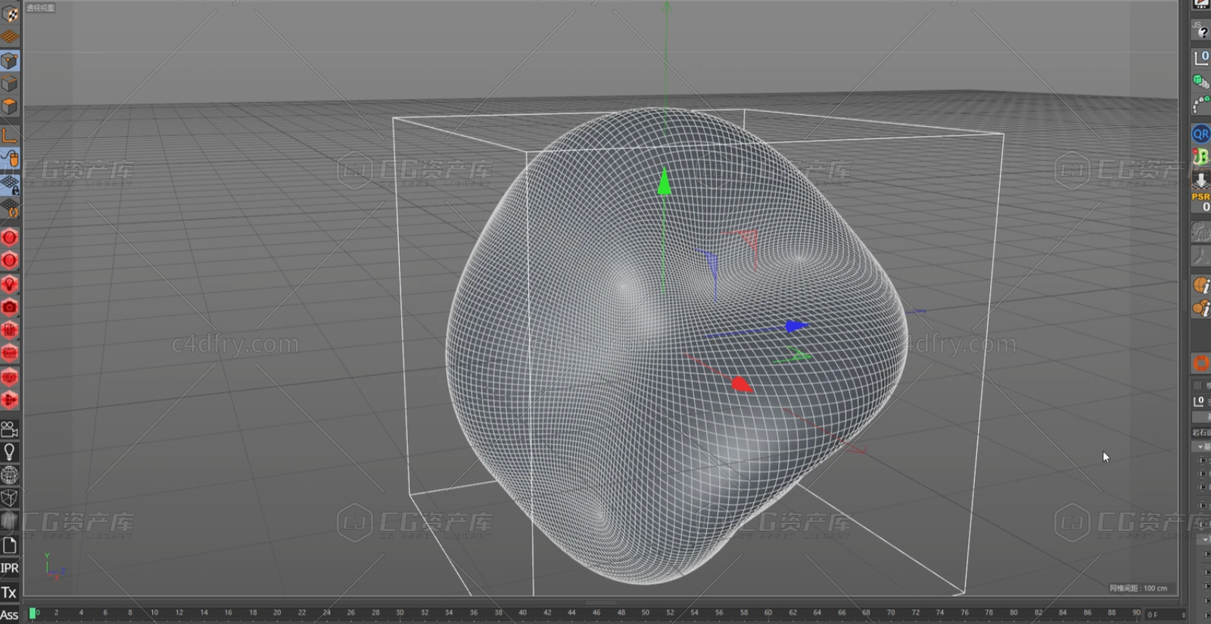The width and height of the screenshot is (1211, 624).
Task: Click the orange ring icon on right strip
Action: pyautogui.click(x=1201, y=363)
